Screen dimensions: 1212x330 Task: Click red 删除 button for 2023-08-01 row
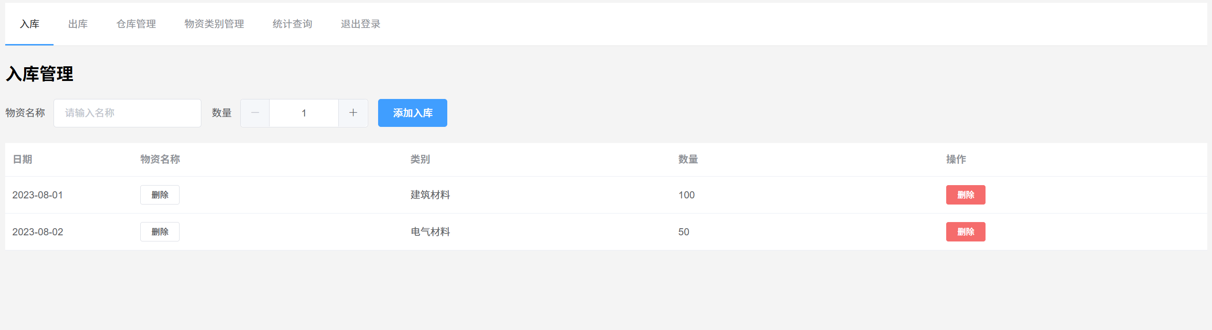point(966,195)
